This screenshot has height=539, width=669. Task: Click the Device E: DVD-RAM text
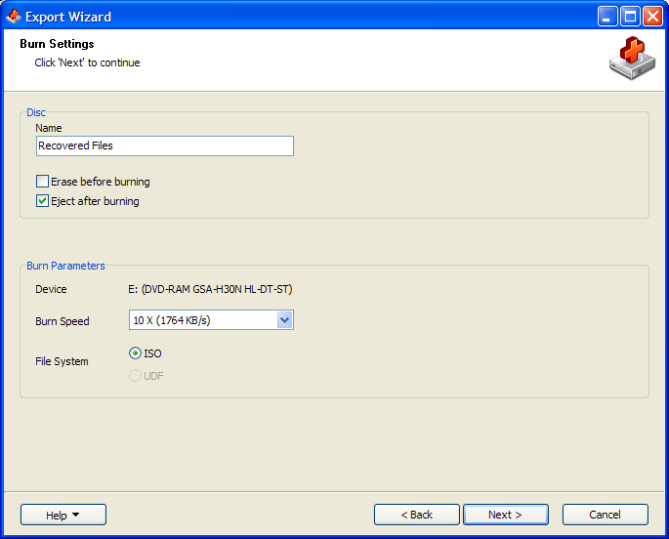210,289
